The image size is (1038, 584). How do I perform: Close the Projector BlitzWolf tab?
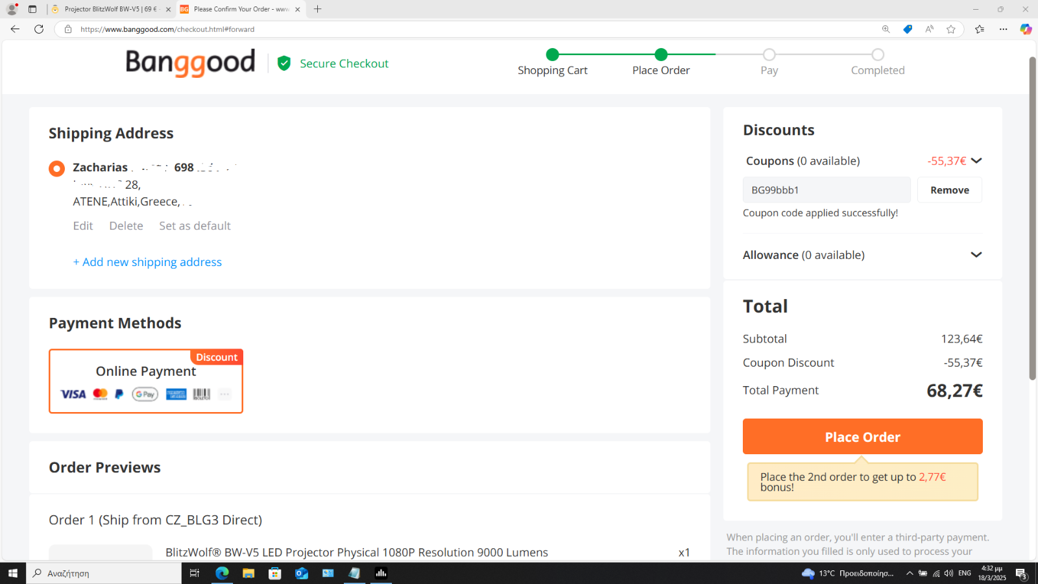pyautogui.click(x=168, y=9)
